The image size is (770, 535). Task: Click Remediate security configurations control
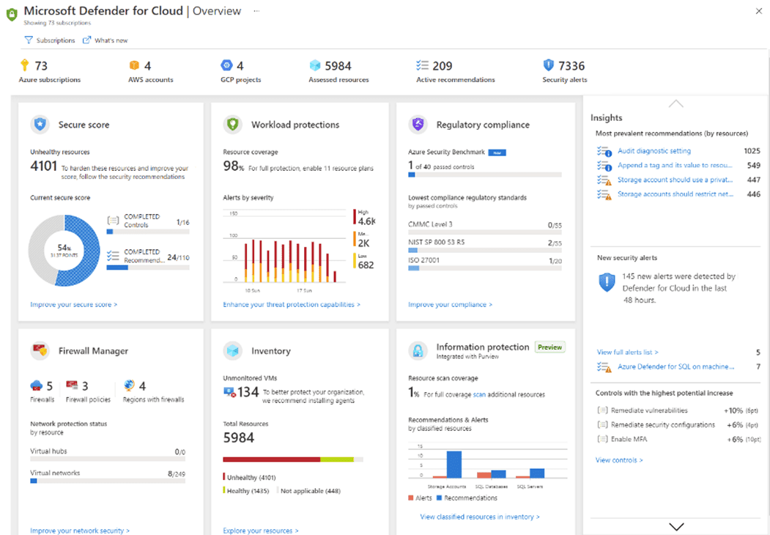tap(663, 425)
